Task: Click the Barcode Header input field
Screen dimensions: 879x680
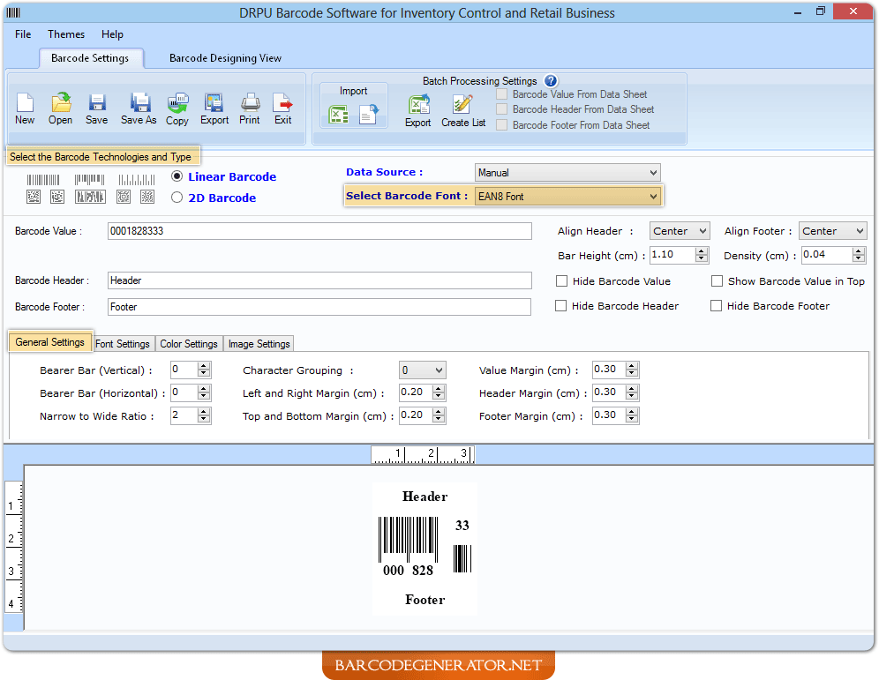Action: pos(319,280)
